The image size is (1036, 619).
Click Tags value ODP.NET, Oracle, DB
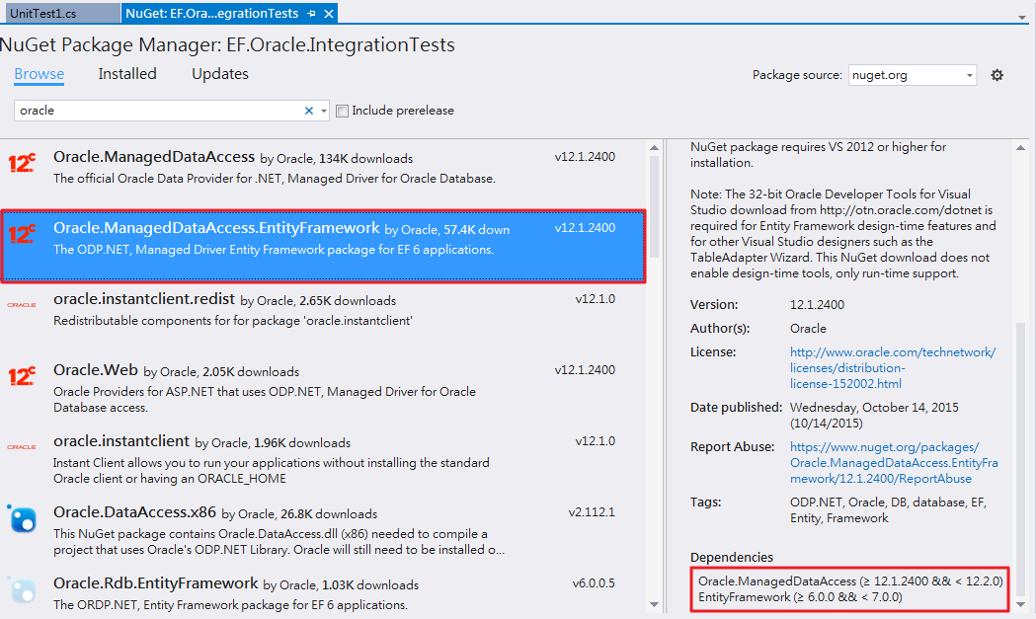[x=888, y=510]
